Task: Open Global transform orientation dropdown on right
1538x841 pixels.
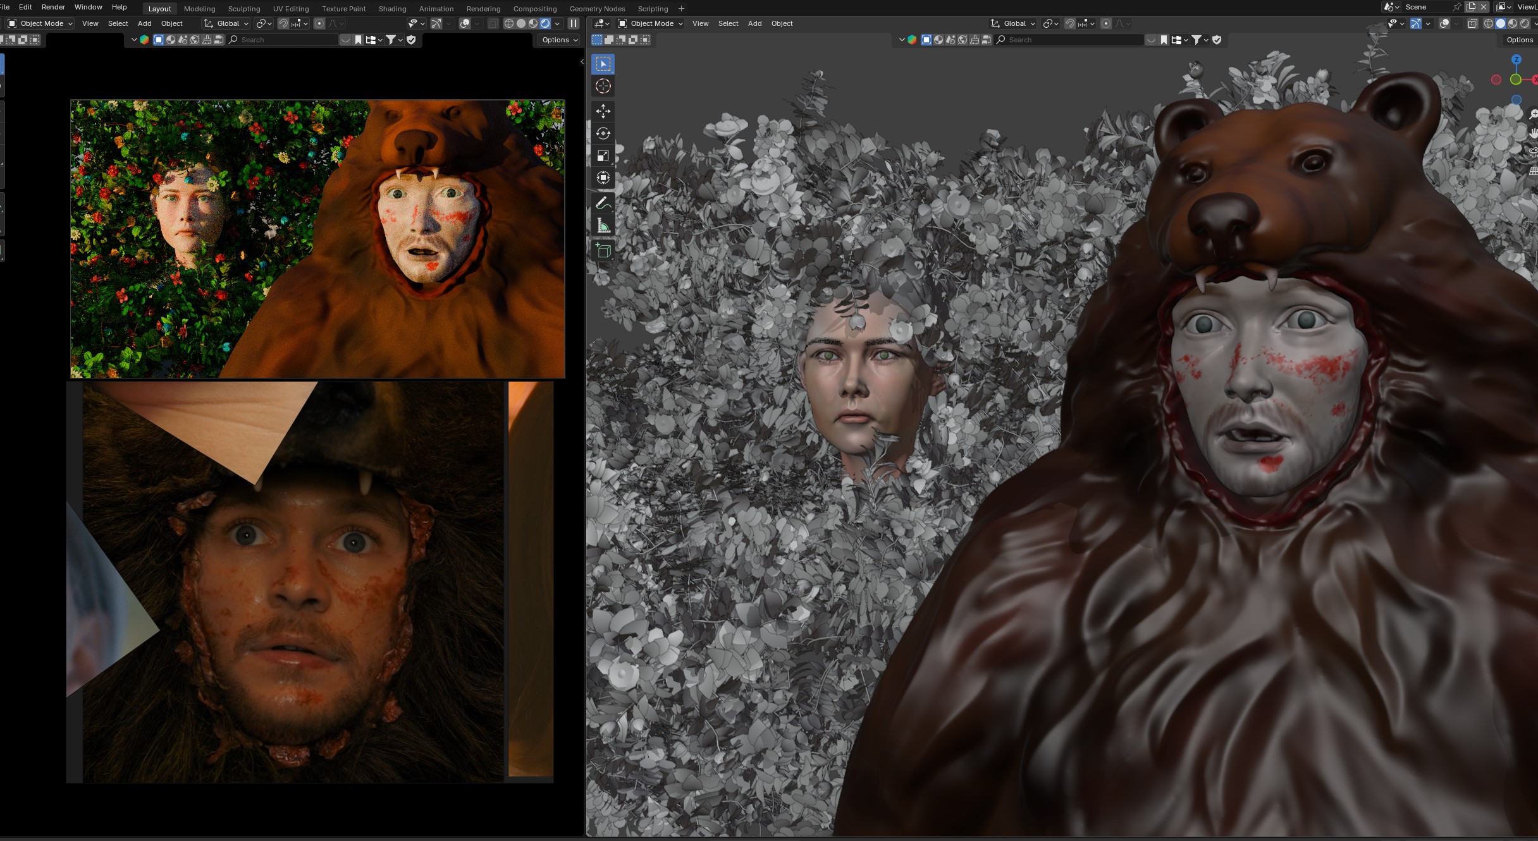Action: pos(1014,23)
